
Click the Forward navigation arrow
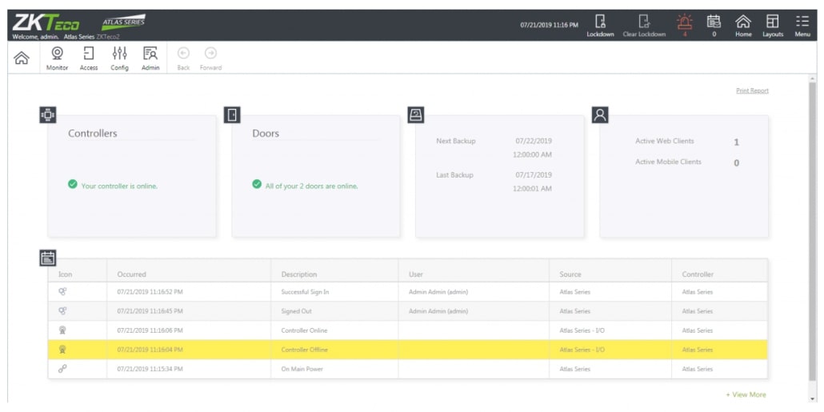[x=210, y=54]
